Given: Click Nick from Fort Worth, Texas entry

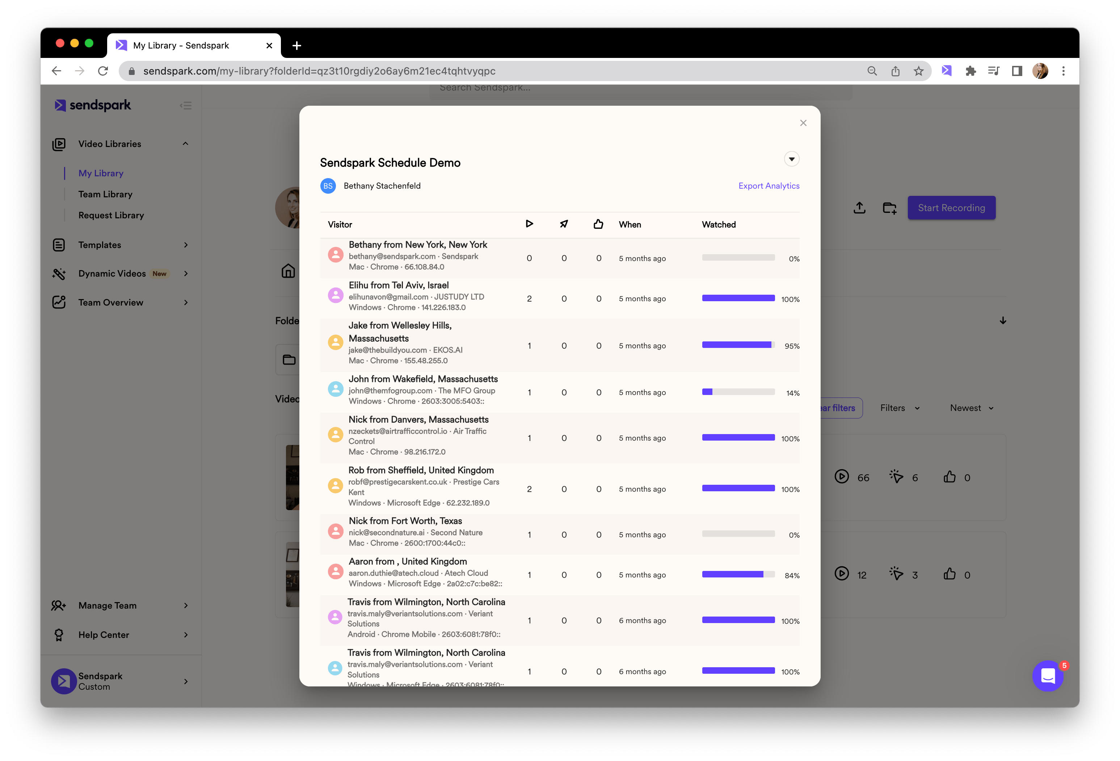Looking at the screenshot, I should click(x=560, y=534).
